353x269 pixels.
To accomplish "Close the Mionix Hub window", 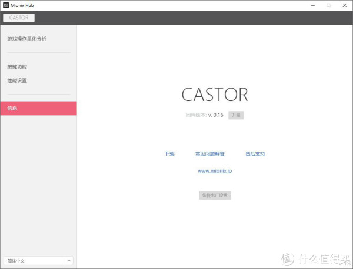I will click(x=344, y=5).
